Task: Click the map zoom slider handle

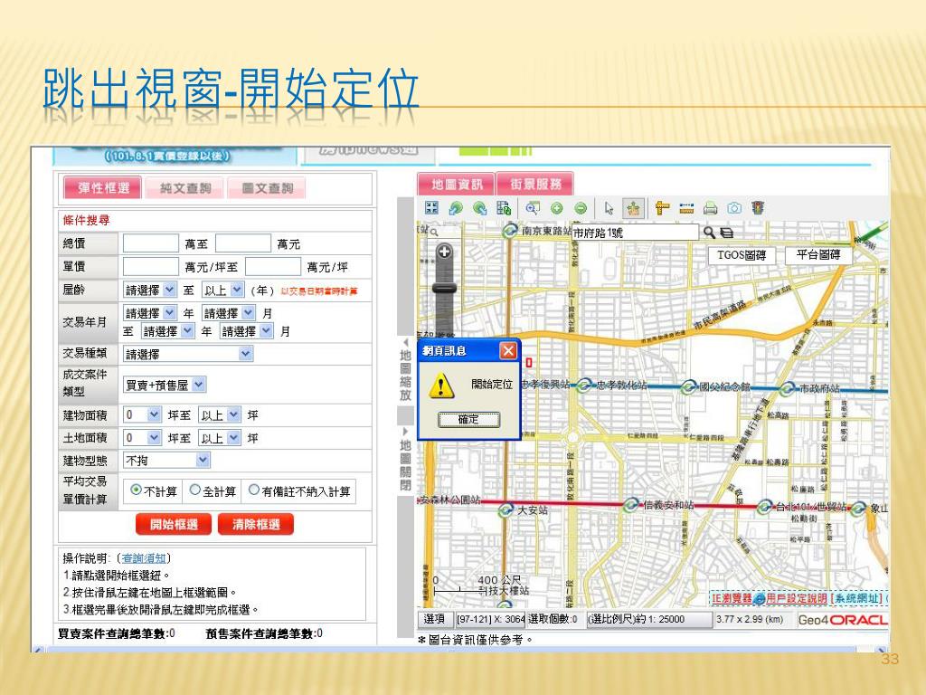Action: pos(443,287)
